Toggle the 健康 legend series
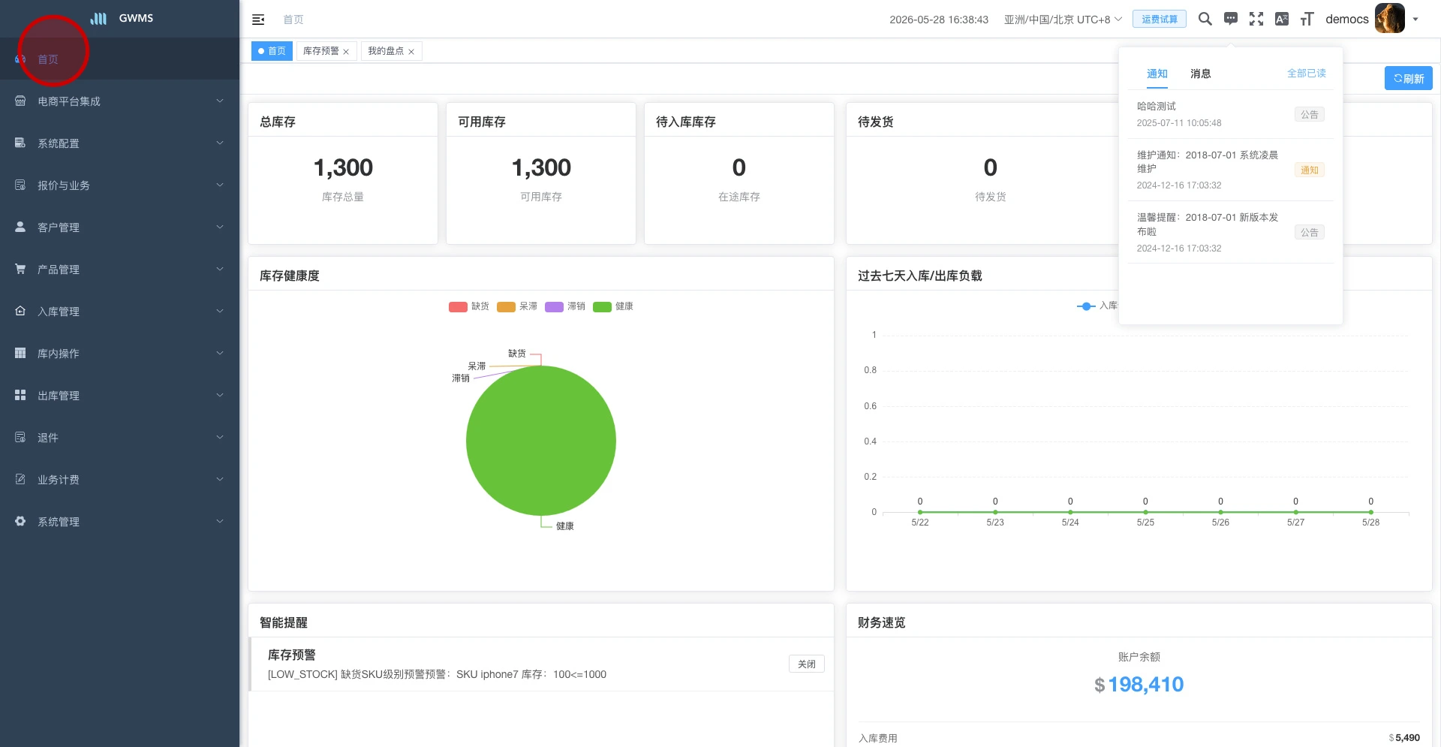 (613, 306)
